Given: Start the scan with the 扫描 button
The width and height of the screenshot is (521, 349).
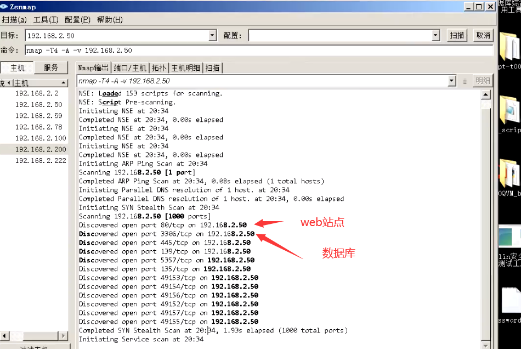Looking at the screenshot, I should (x=456, y=36).
